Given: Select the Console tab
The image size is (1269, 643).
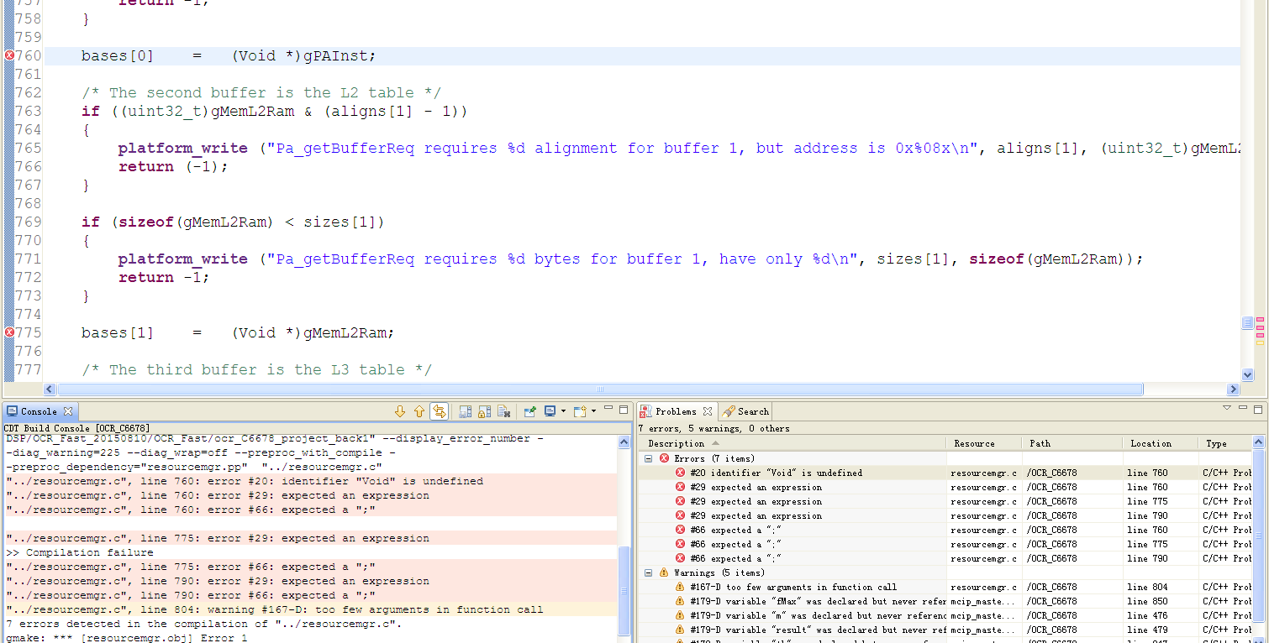Looking at the screenshot, I should click(x=39, y=411).
